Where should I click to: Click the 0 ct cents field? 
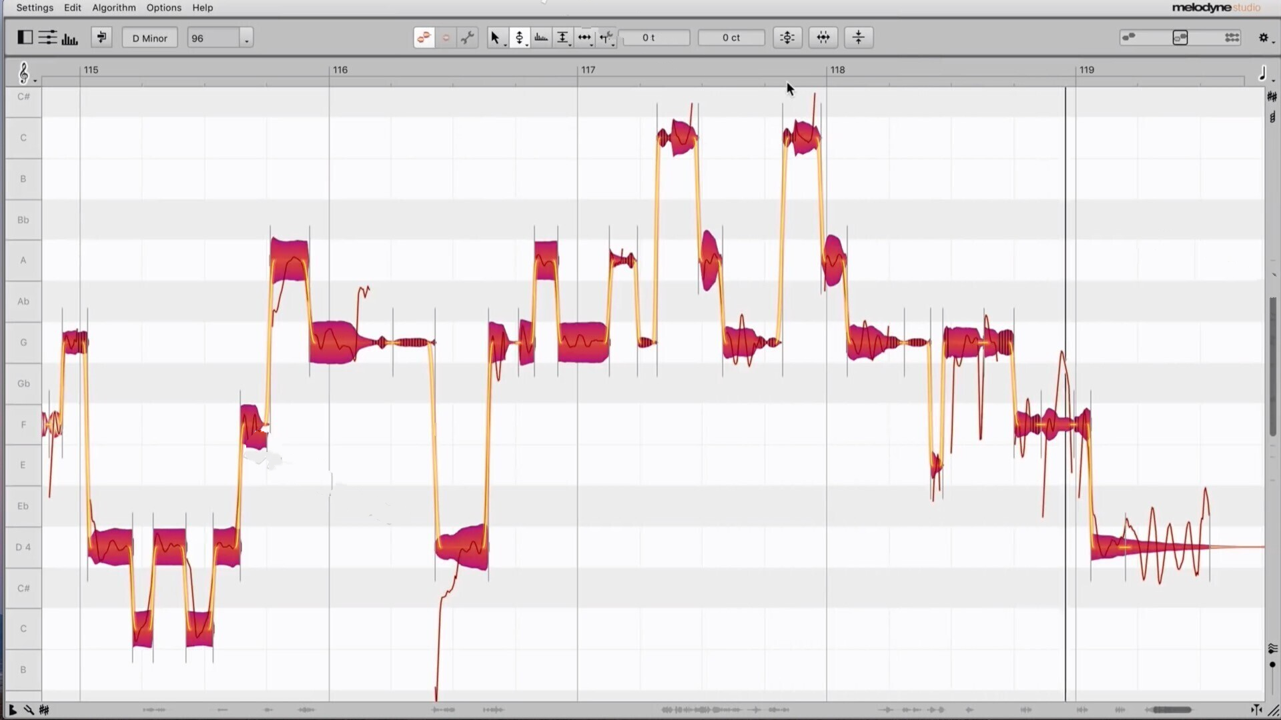click(731, 37)
